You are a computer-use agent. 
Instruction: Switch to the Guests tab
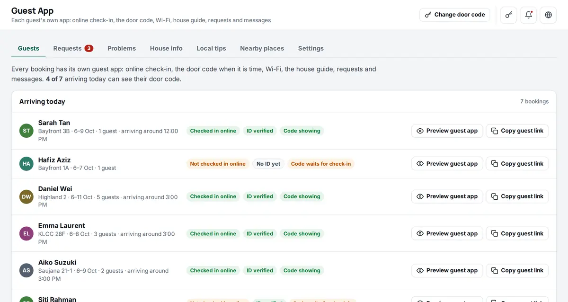(x=28, y=48)
